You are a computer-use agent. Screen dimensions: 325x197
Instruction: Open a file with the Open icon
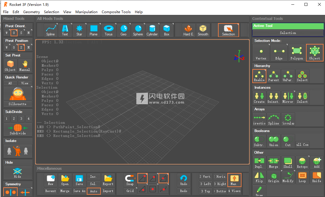tap(65, 180)
